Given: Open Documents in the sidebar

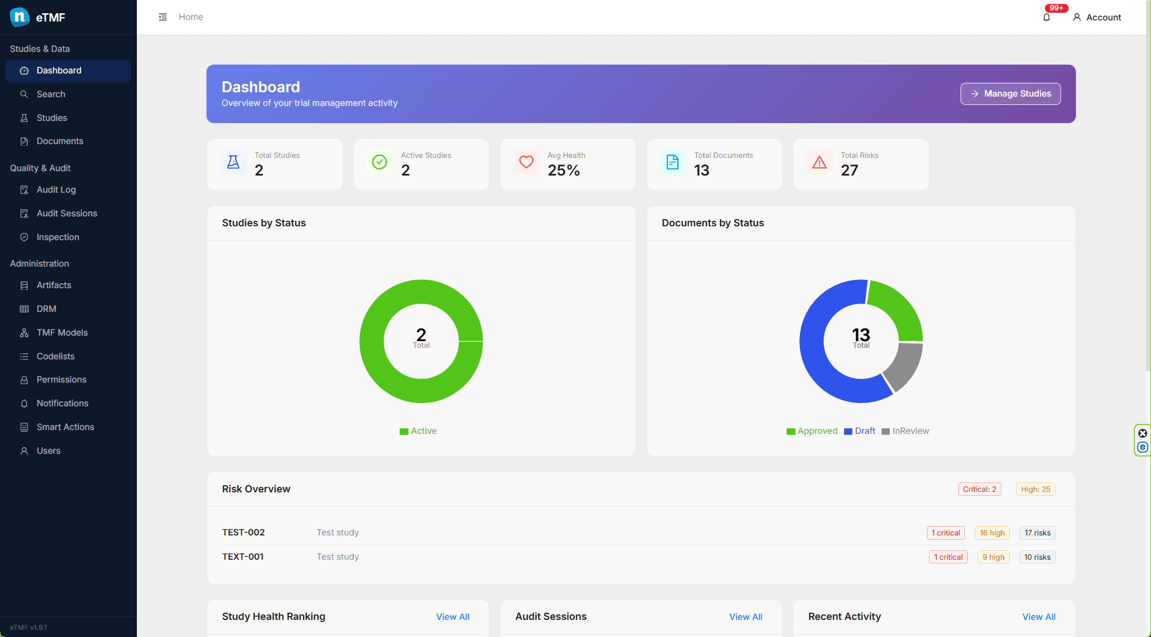Looking at the screenshot, I should pos(68,141).
